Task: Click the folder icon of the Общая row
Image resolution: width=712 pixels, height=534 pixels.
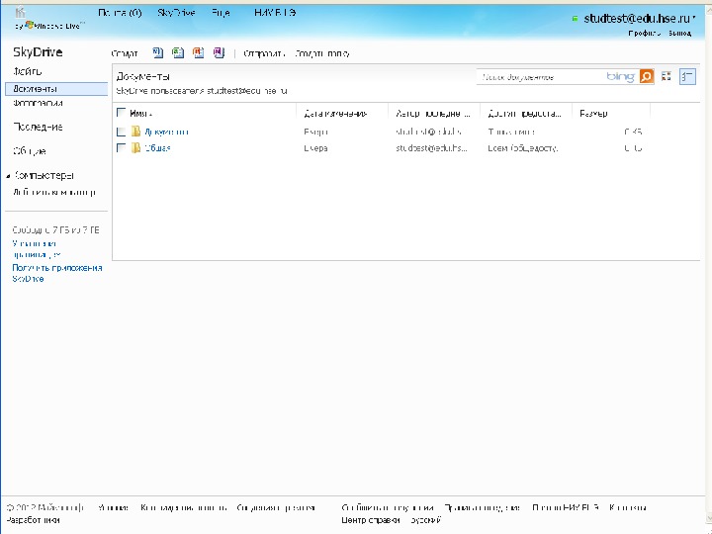Action: (135, 148)
